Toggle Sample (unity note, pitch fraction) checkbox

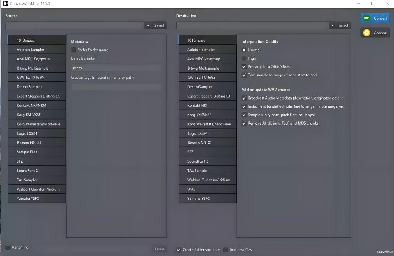tap(244, 115)
